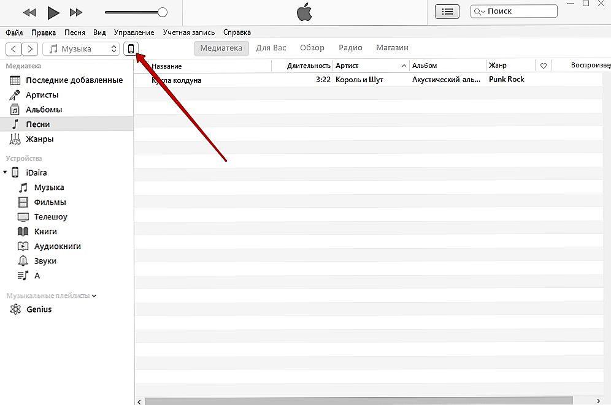Viewport: 611px width, 405px height.
Task: Open the Управление menu
Action: (x=134, y=32)
